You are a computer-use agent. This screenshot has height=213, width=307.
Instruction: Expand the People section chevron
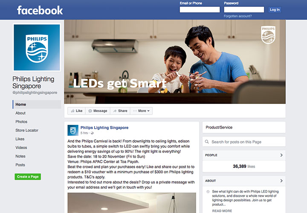click(x=281, y=155)
